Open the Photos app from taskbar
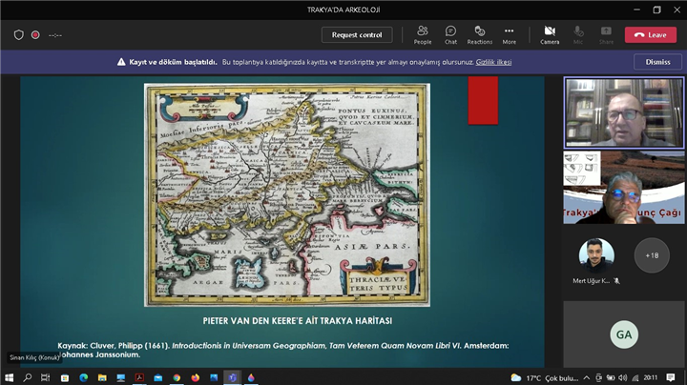This screenshot has width=687, height=385. (x=214, y=377)
